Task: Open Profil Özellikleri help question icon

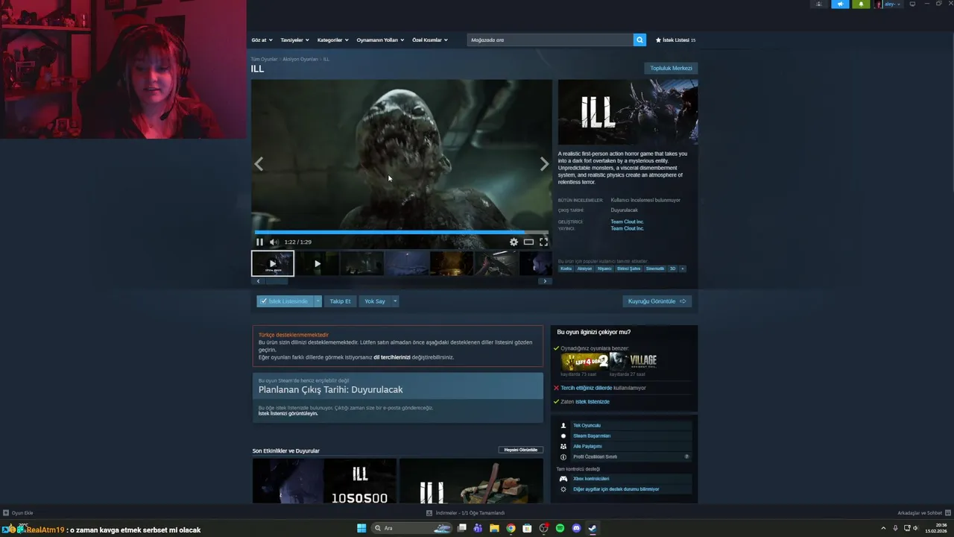Action: pos(686,456)
